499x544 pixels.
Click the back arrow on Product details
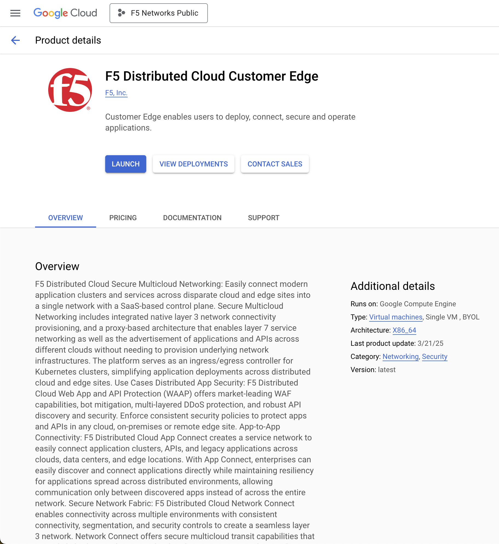[16, 40]
